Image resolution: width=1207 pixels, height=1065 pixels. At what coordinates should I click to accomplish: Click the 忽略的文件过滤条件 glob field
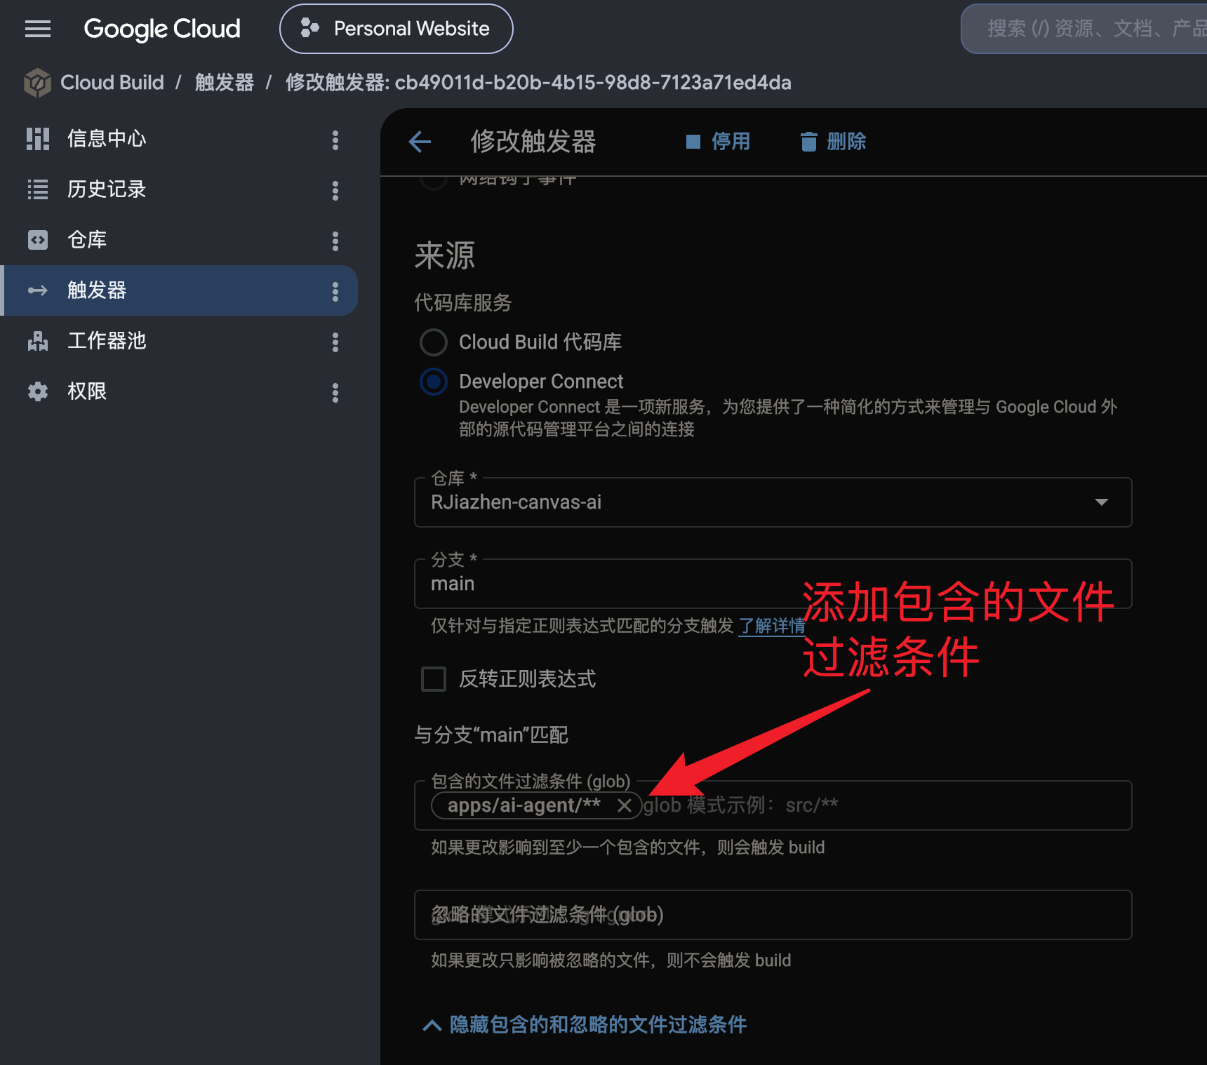(x=773, y=915)
